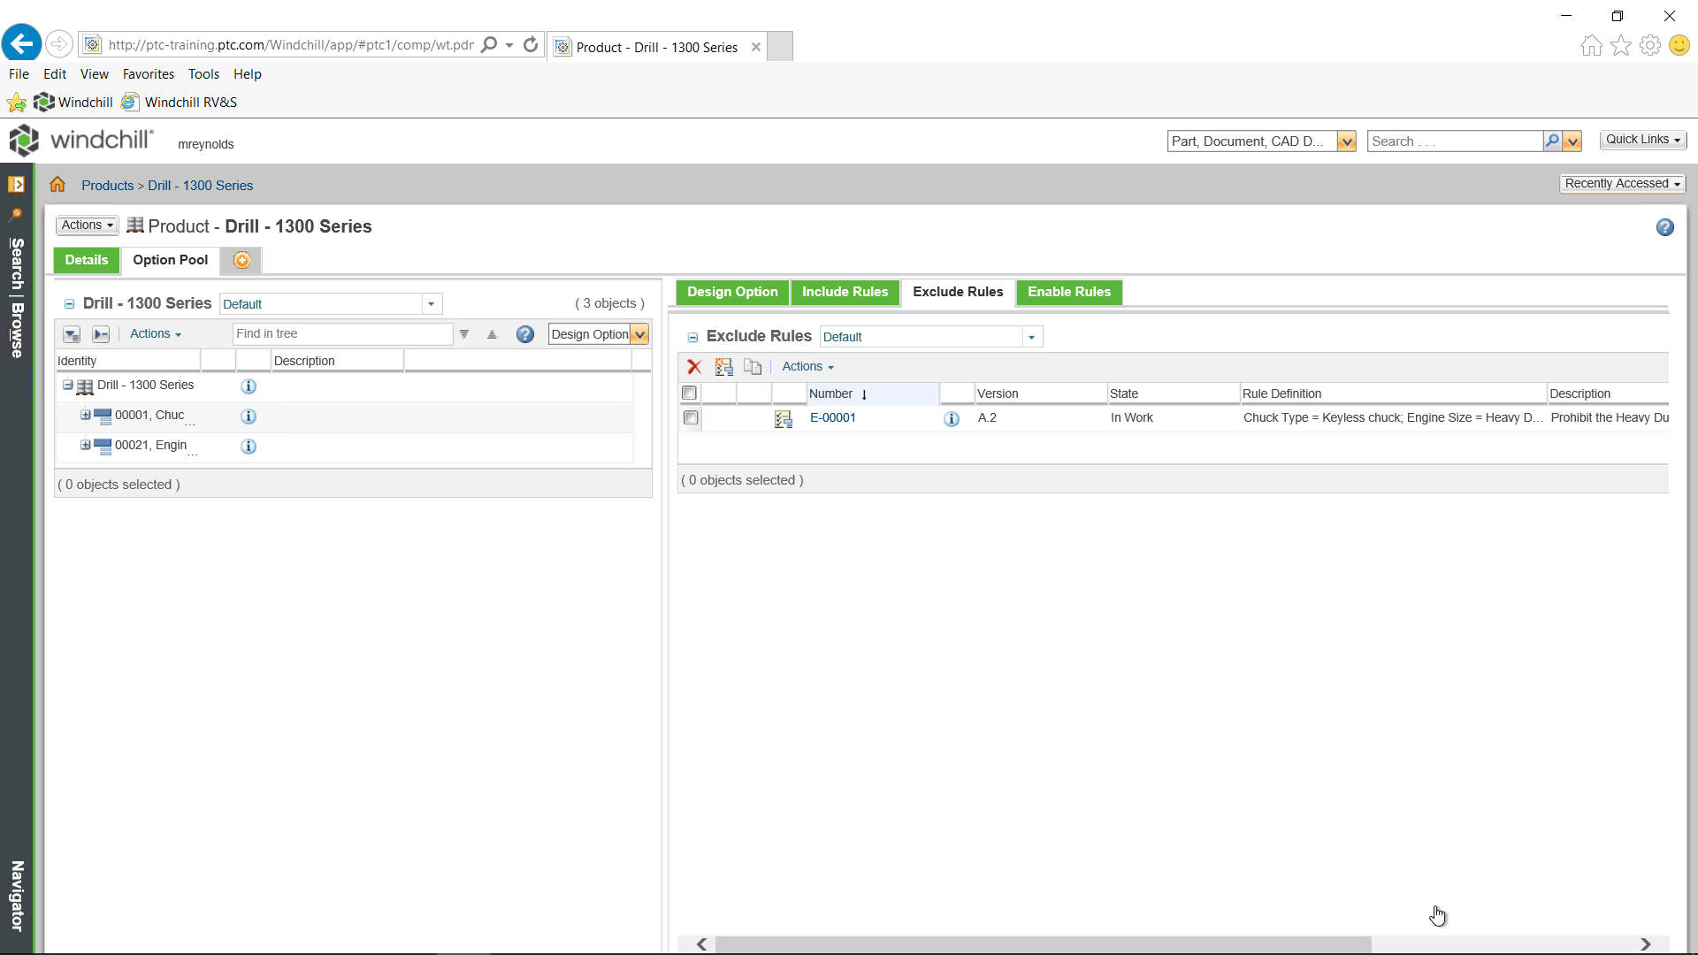Open the Quick Links button

(1642, 140)
